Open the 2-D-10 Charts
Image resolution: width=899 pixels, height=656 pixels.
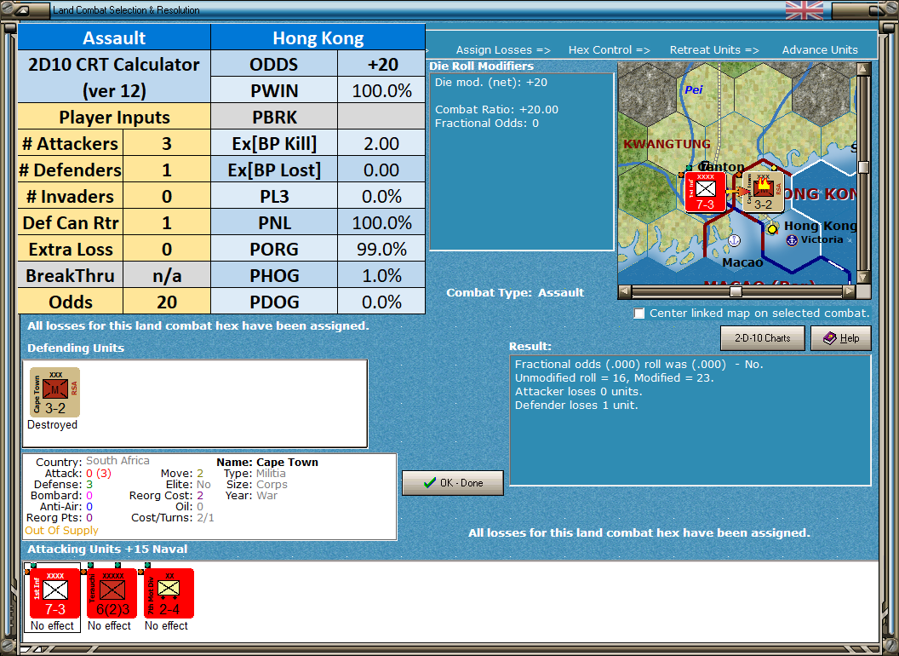(x=762, y=338)
